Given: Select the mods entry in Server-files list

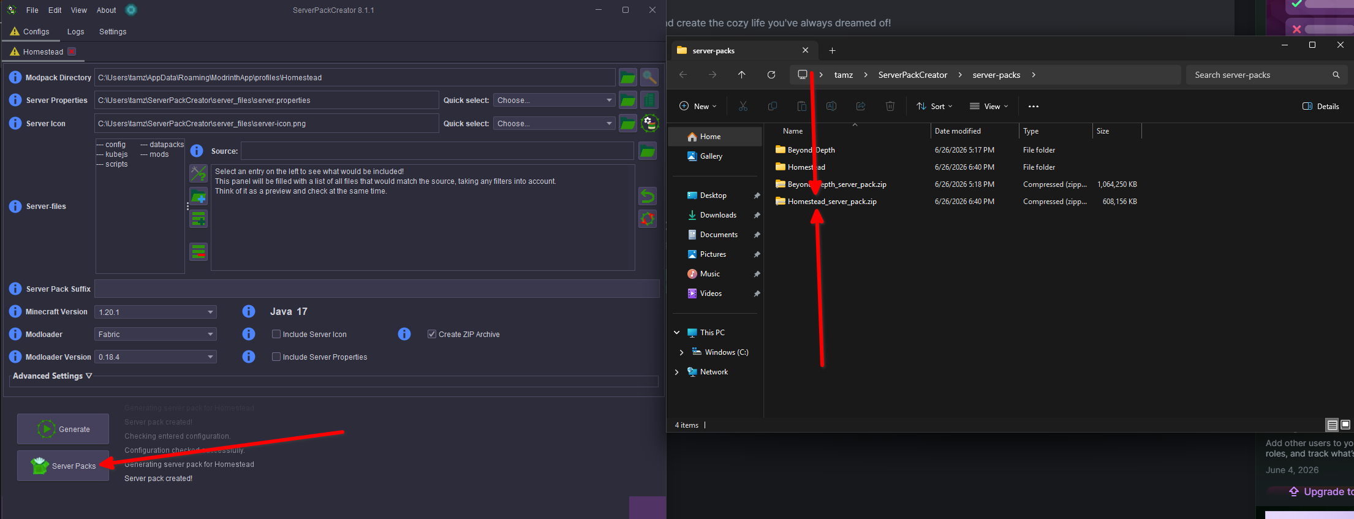Looking at the screenshot, I should (x=154, y=154).
